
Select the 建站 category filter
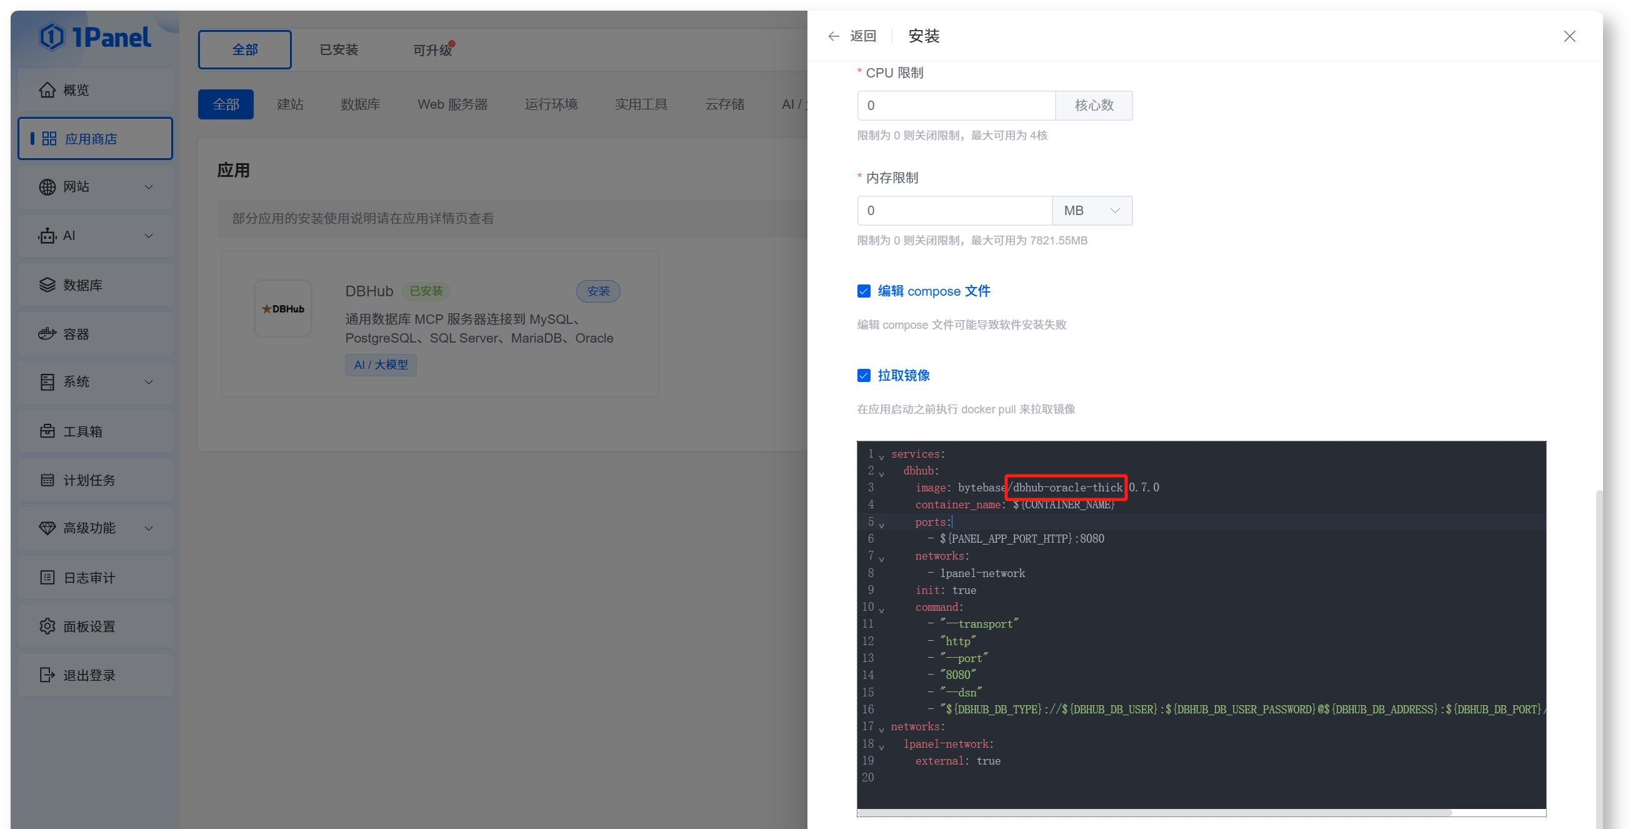coord(291,104)
